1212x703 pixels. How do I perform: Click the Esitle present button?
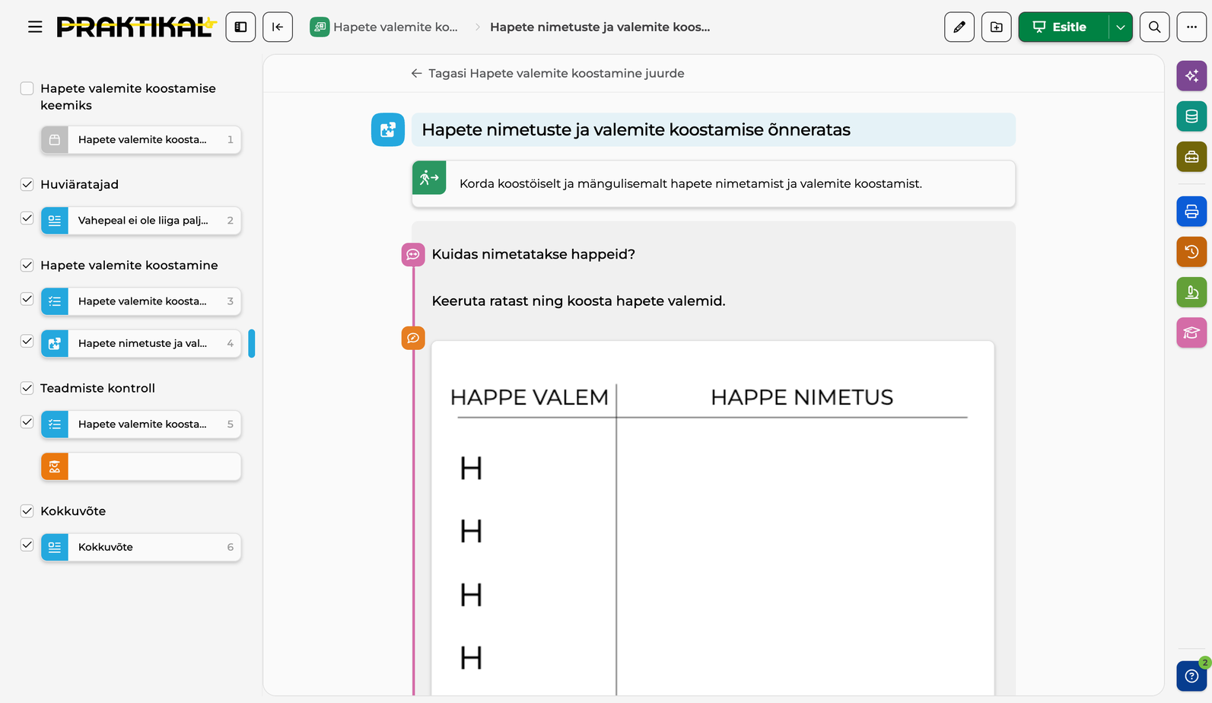(1063, 27)
